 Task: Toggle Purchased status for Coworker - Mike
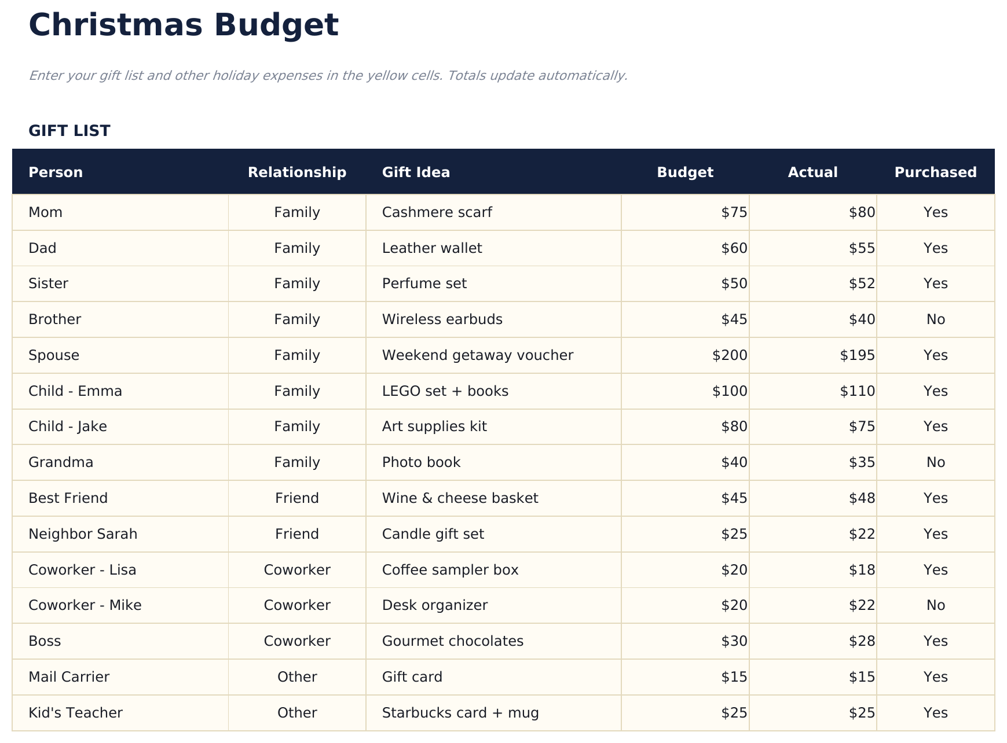click(x=936, y=605)
